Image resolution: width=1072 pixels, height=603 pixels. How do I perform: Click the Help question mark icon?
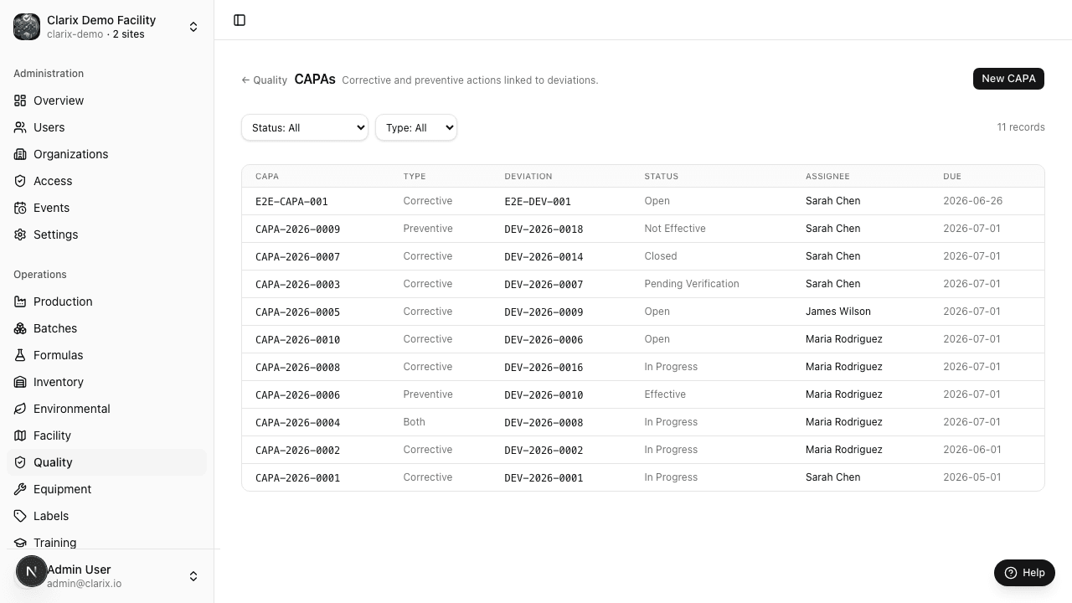click(x=1011, y=573)
